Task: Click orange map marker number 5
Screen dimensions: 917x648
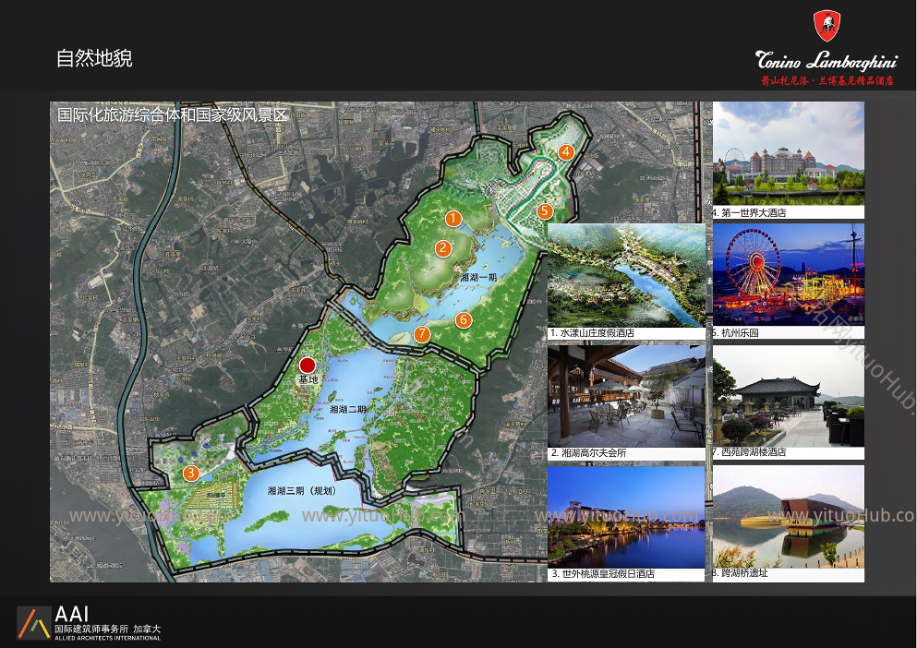Action: (x=545, y=211)
